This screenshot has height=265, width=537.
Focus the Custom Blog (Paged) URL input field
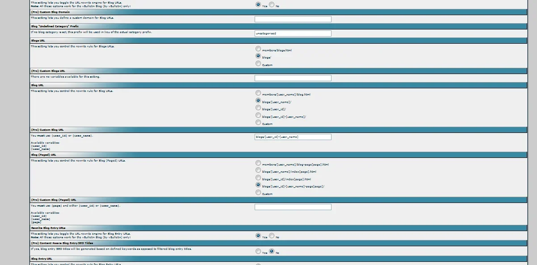pyautogui.click(x=293, y=207)
